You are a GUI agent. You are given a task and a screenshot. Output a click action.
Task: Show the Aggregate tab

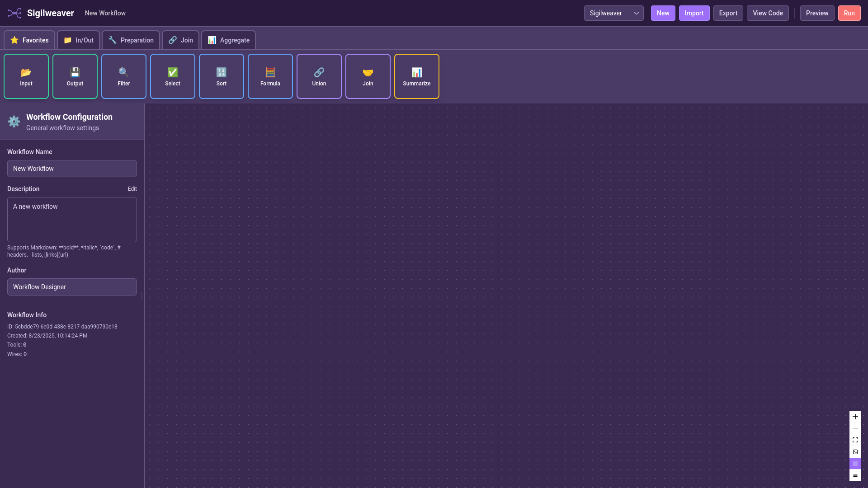coord(229,40)
